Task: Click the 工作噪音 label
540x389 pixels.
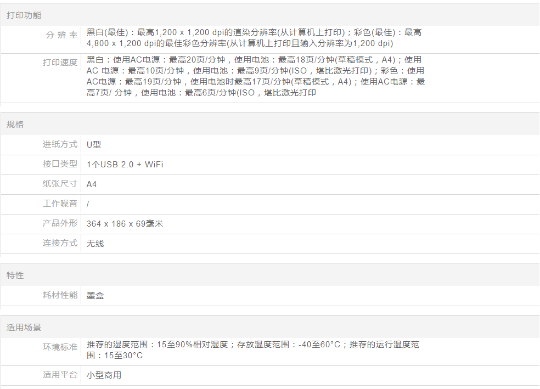Action: point(60,204)
